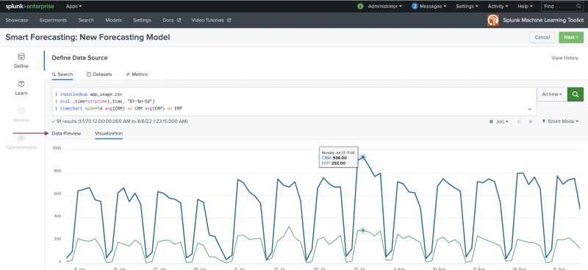The image size is (588, 270).
Task: Open the Docs external link
Action: (x=172, y=21)
